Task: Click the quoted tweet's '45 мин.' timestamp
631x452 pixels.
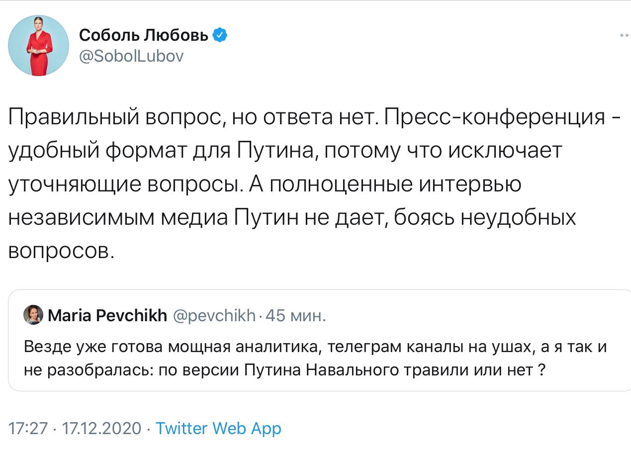Action: click(296, 315)
